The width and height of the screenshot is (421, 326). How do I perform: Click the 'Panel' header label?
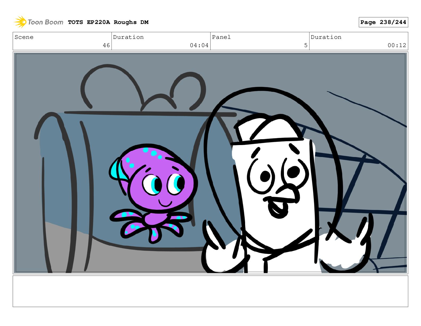[221, 37]
